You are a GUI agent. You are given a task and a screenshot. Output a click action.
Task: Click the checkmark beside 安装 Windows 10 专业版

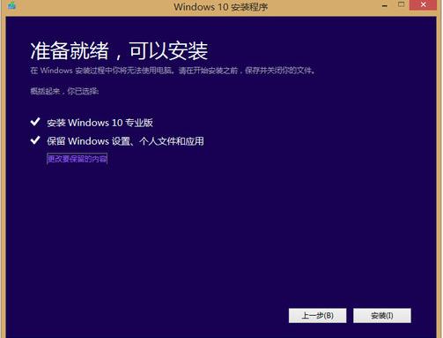pos(35,122)
